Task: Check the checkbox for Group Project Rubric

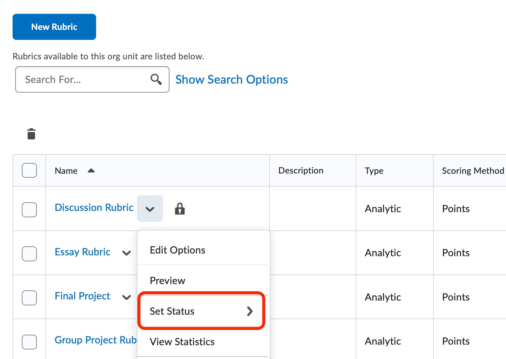Action: point(29,342)
